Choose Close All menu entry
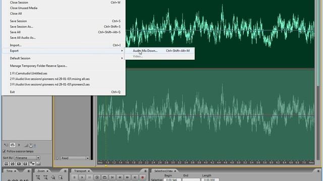 [64, 14]
